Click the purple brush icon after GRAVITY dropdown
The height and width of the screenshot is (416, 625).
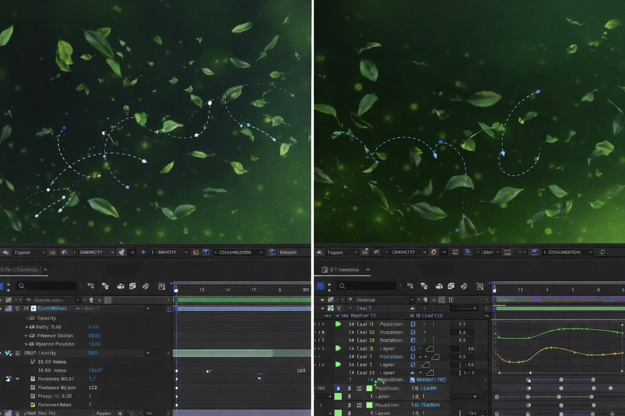[122, 252]
